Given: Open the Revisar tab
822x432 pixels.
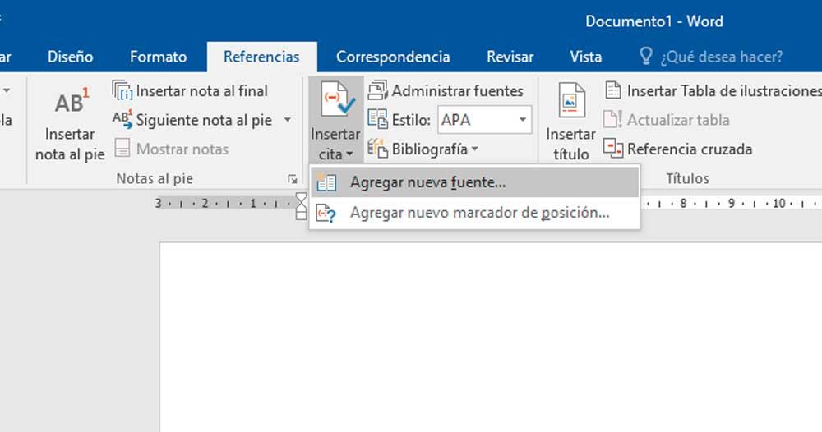Looking at the screenshot, I should tap(510, 57).
